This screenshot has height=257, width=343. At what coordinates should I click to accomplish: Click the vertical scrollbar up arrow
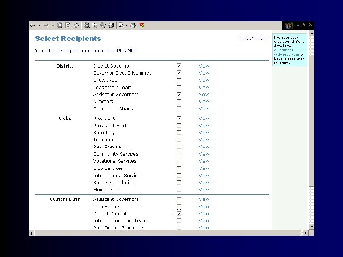pyautogui.click(x=312, y=33)
